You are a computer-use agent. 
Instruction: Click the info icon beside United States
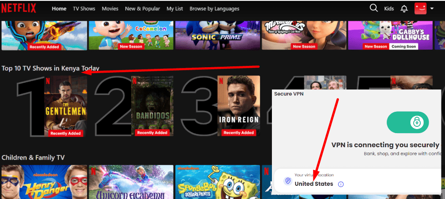341,184
